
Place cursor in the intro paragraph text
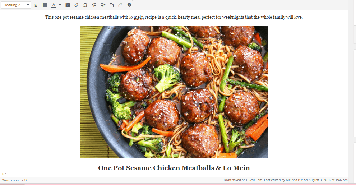(174, 17)
